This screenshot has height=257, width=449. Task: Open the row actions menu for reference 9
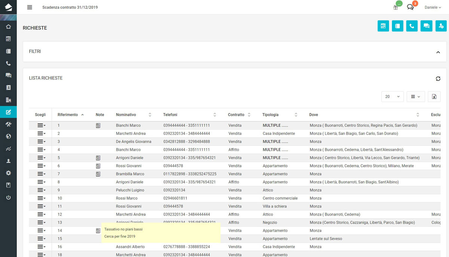(x=41, y=190)
